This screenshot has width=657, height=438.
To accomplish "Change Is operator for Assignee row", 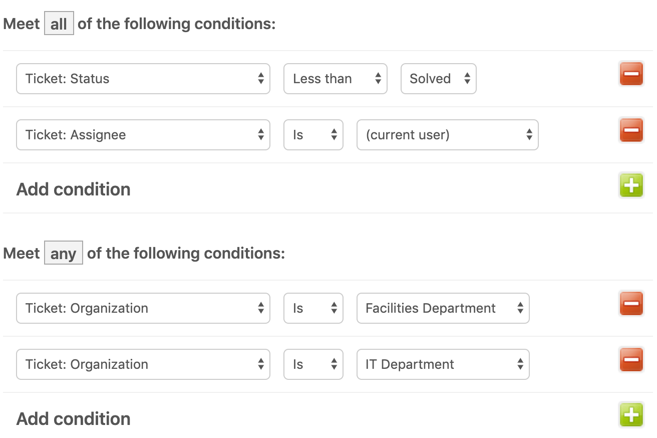I will tap(313, 135).
